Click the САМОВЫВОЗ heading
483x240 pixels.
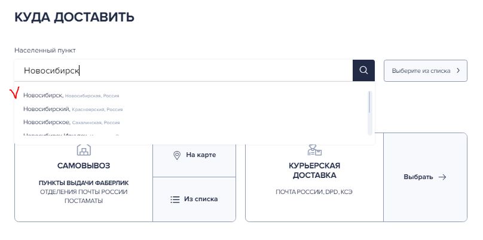coord(84,166)
